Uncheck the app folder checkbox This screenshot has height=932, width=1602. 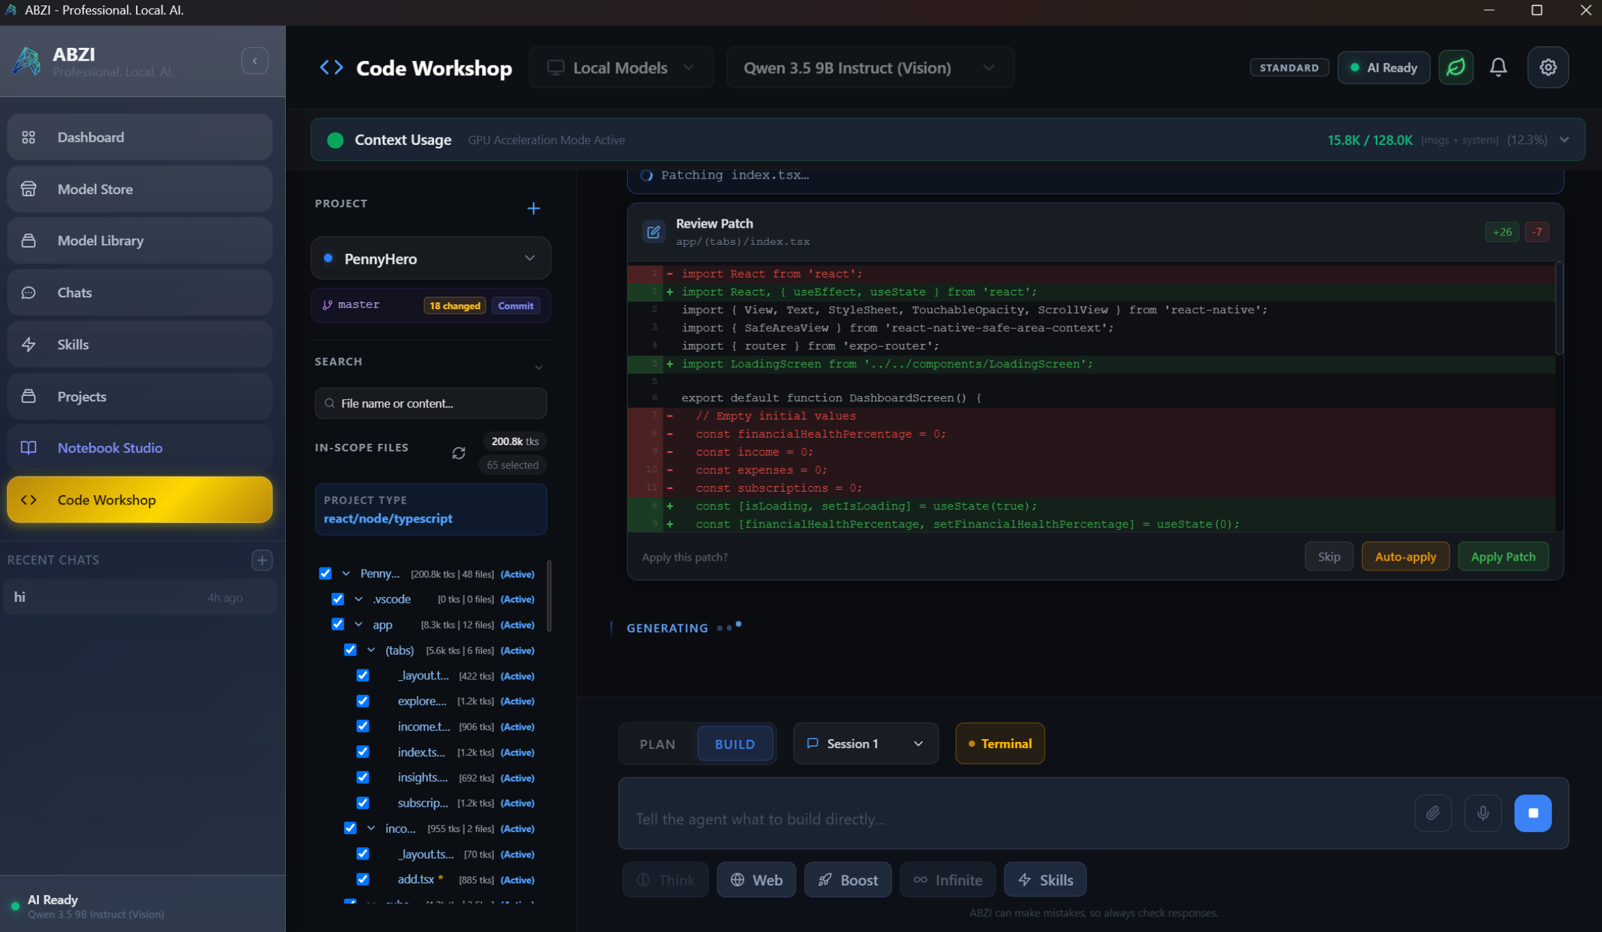tap(338, 624)
